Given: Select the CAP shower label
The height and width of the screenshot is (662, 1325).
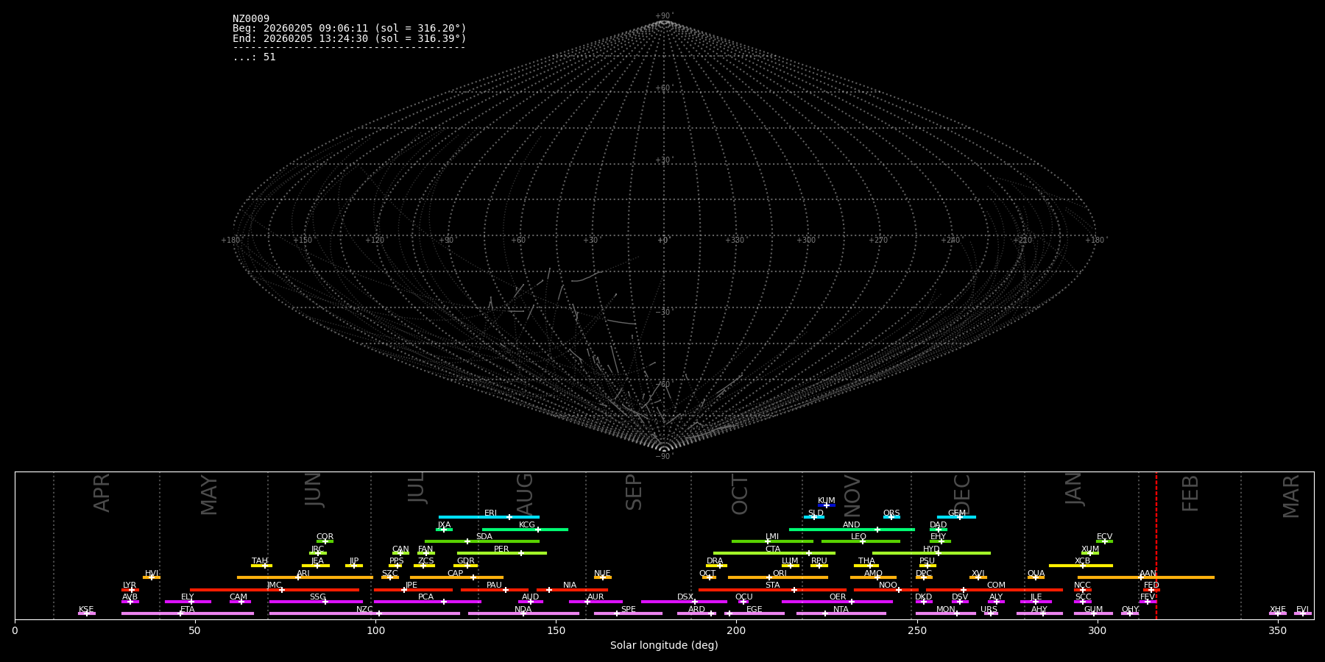Looking at the screenshot, I should tap(456, 574).
